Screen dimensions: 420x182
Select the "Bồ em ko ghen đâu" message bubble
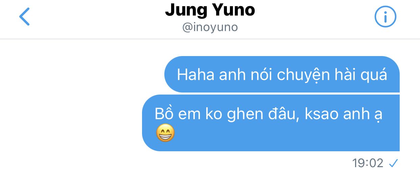(x=271, y=123)
